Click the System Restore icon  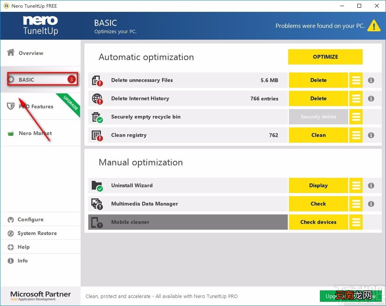(x=11, y=233)
